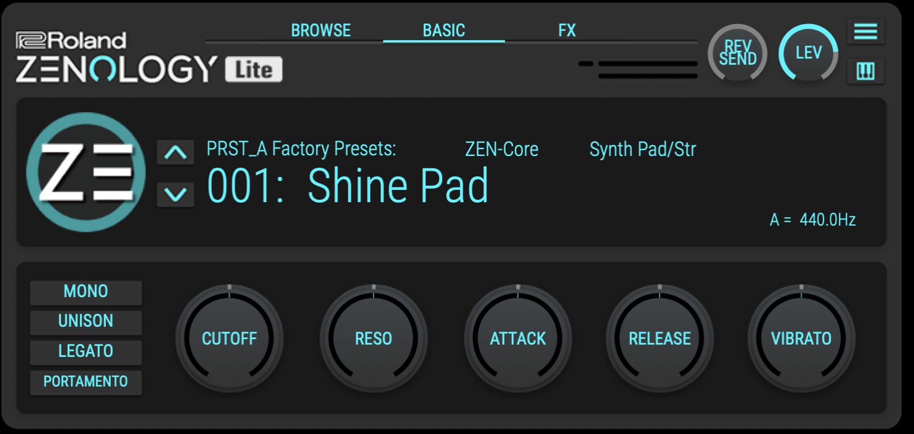The height and width of the screenshot is (434, 914).
Task: Show the virtual keyboard icon
Action: point(865,72)
